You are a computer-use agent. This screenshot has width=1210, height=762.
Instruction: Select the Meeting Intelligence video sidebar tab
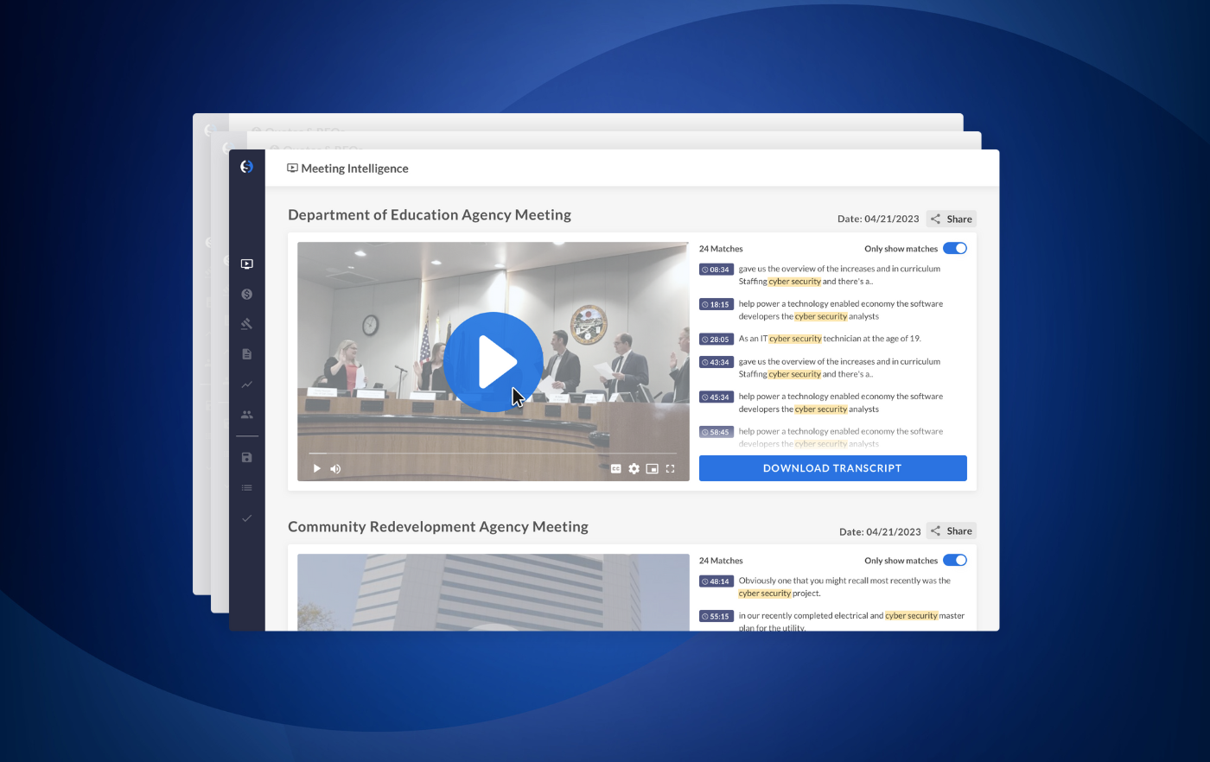246,264
